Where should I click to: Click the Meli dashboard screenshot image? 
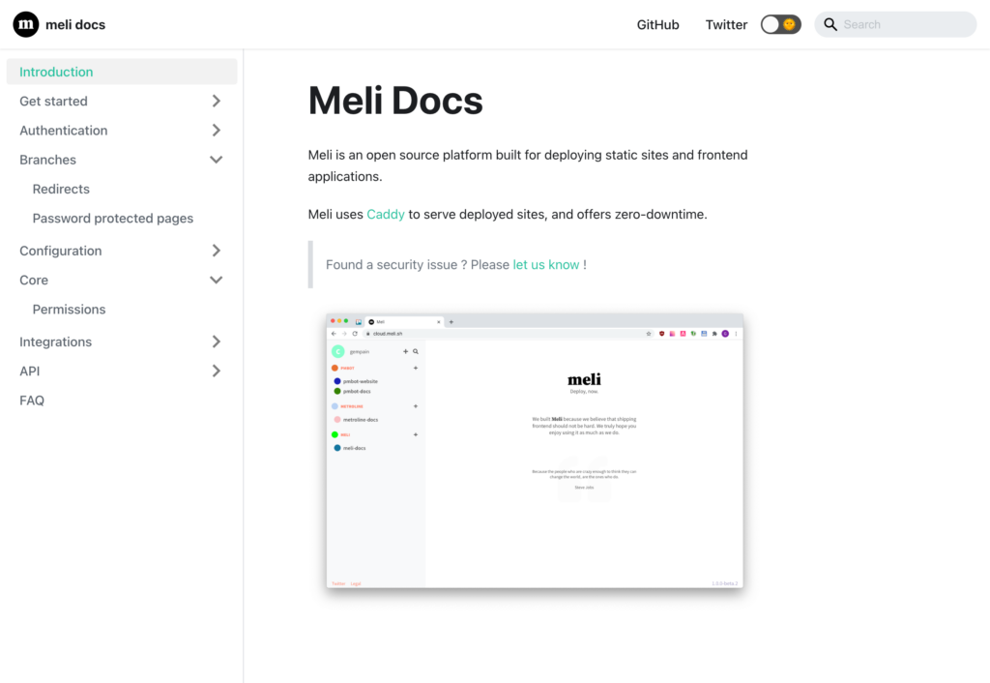tap(535, 452)
